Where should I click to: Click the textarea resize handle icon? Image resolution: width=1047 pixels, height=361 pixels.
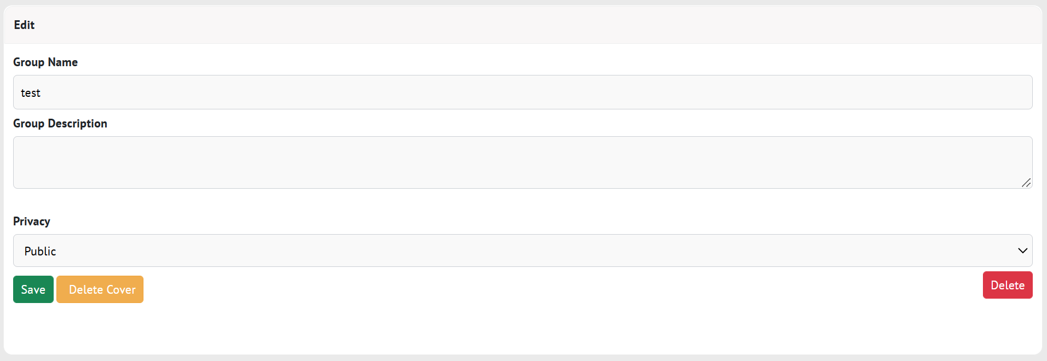(x=1026, y=183)
